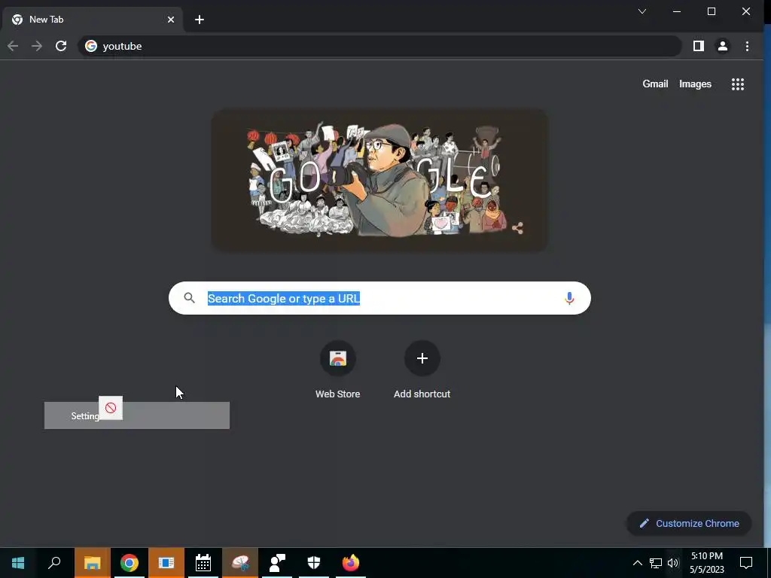771x578 pixels.
Task: Click the Google icon in address bar
Action: [x=91, y=46]
